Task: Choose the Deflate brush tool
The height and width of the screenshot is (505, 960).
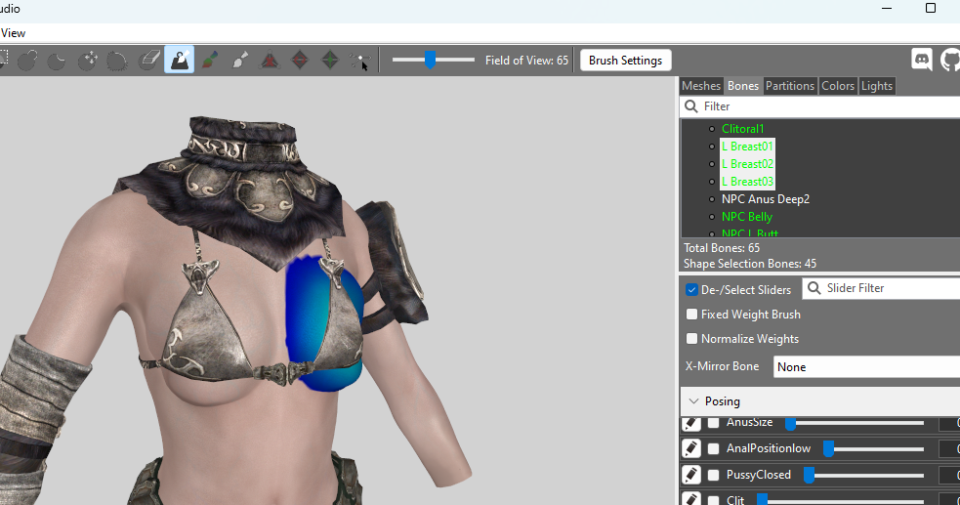Action: click(57, 60)
